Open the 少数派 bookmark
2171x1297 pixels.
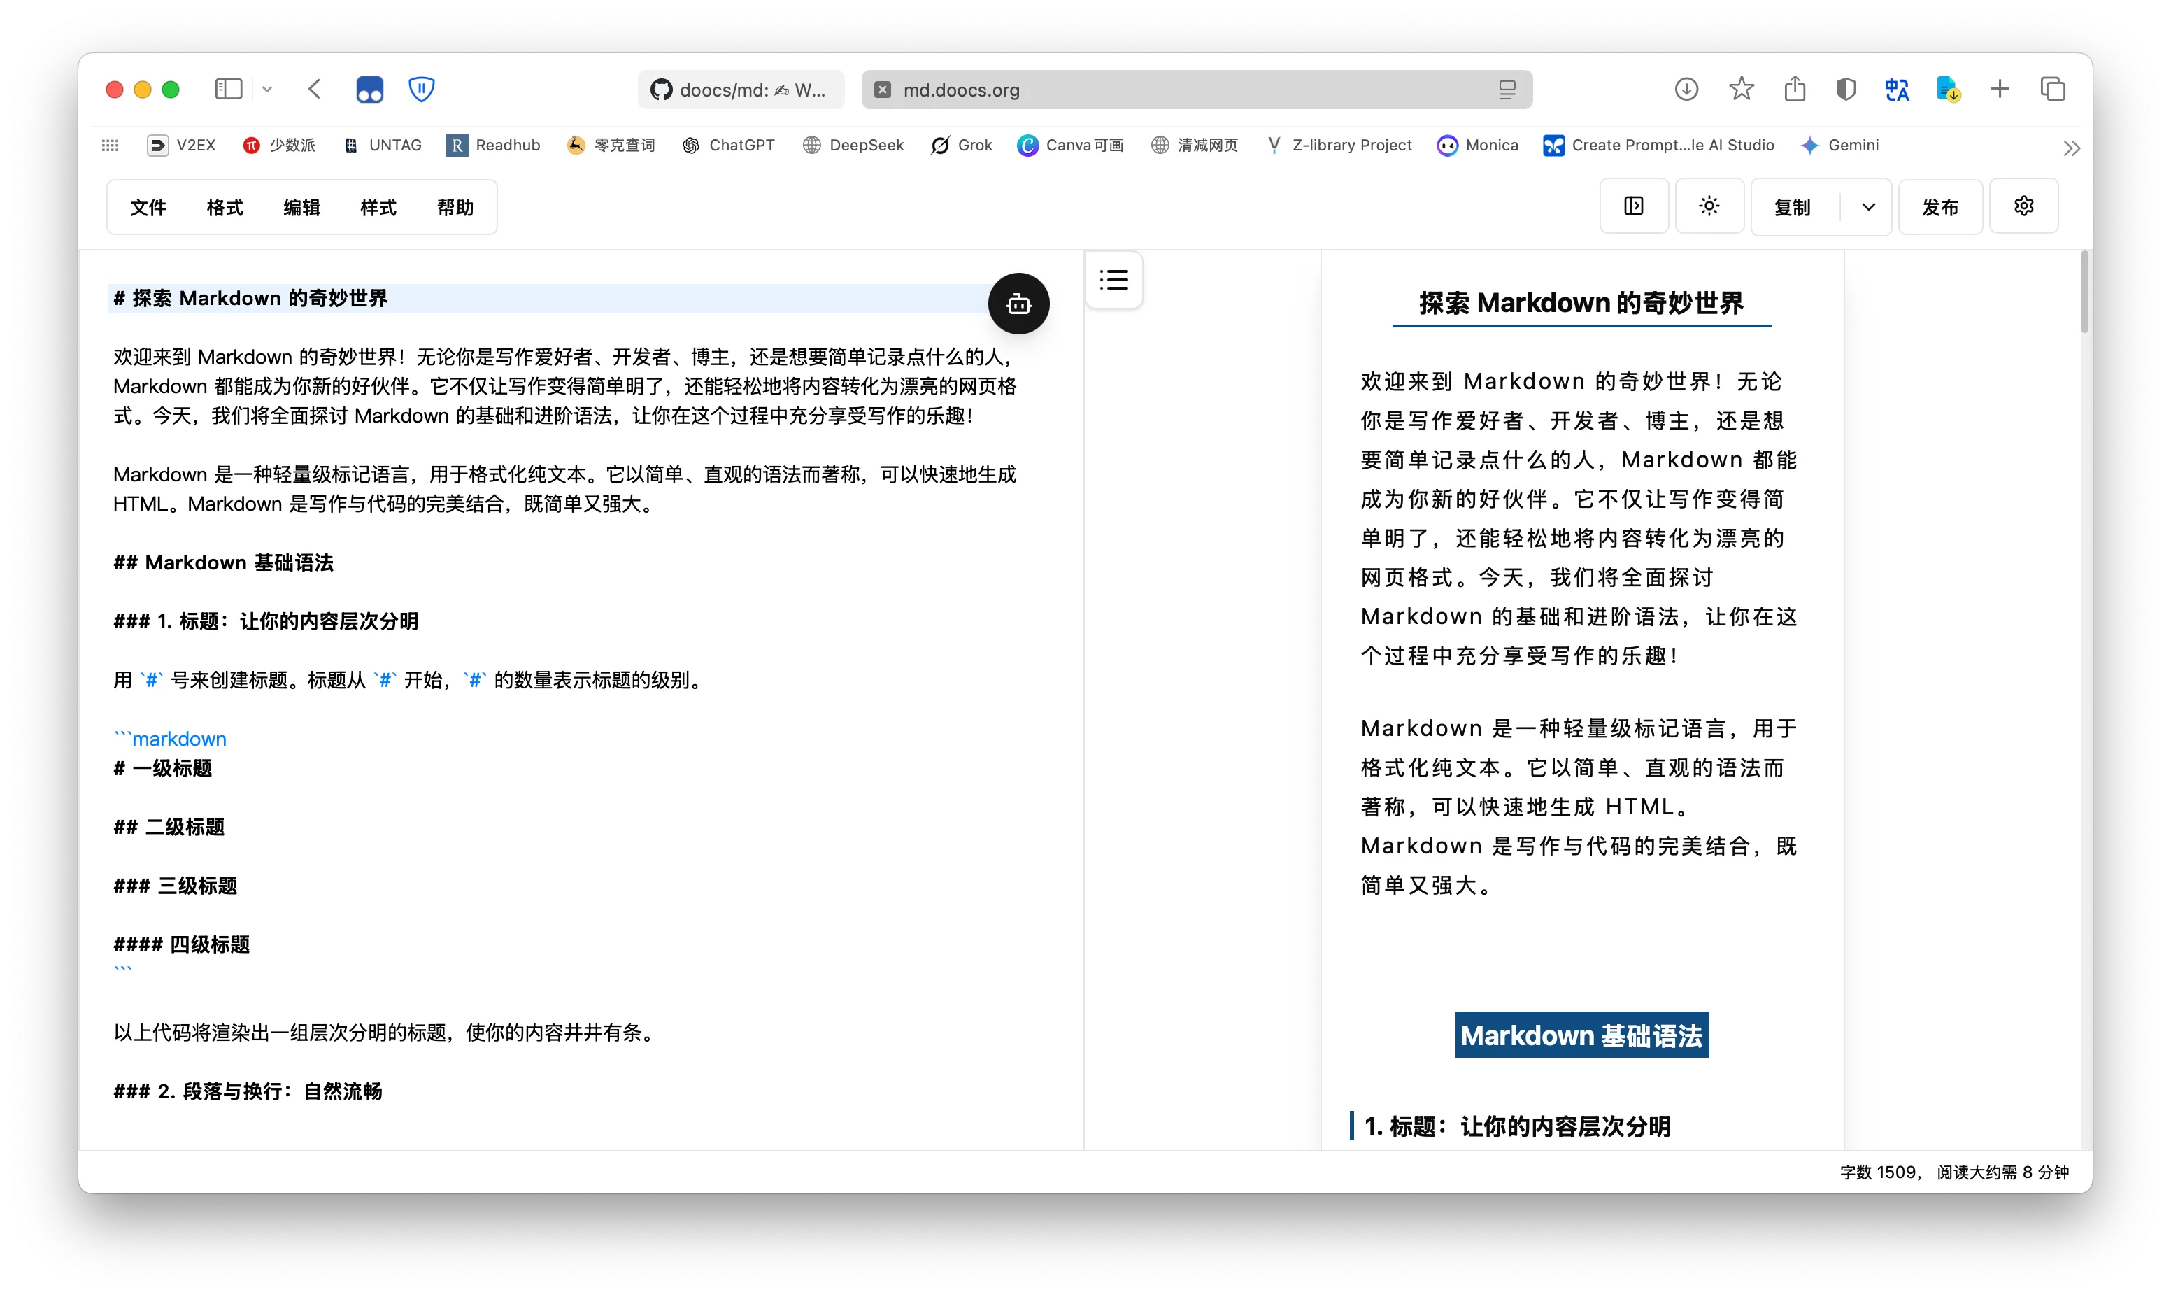pyautogui.click(x=278, y=145)
